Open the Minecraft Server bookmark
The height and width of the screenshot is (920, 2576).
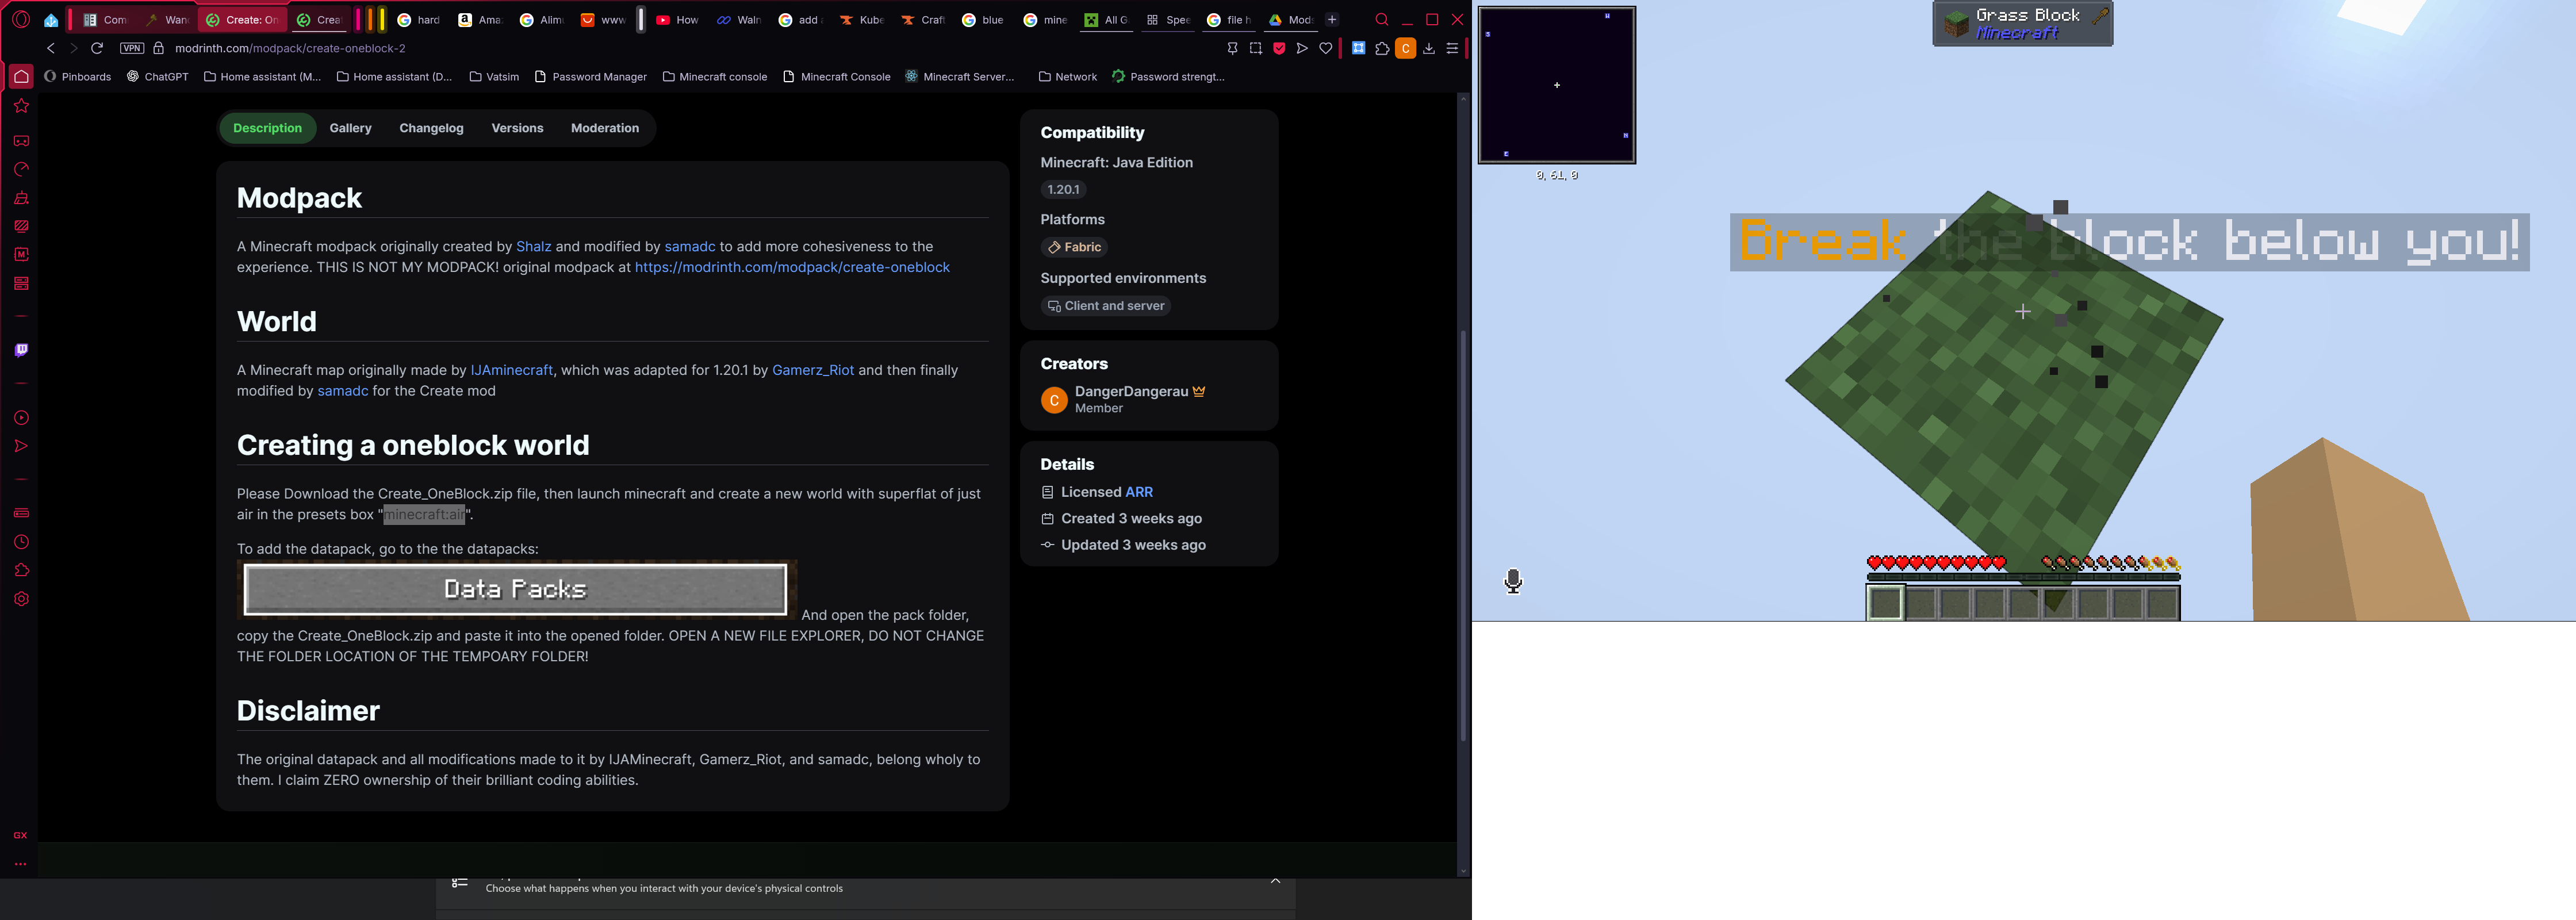(959, 77)
